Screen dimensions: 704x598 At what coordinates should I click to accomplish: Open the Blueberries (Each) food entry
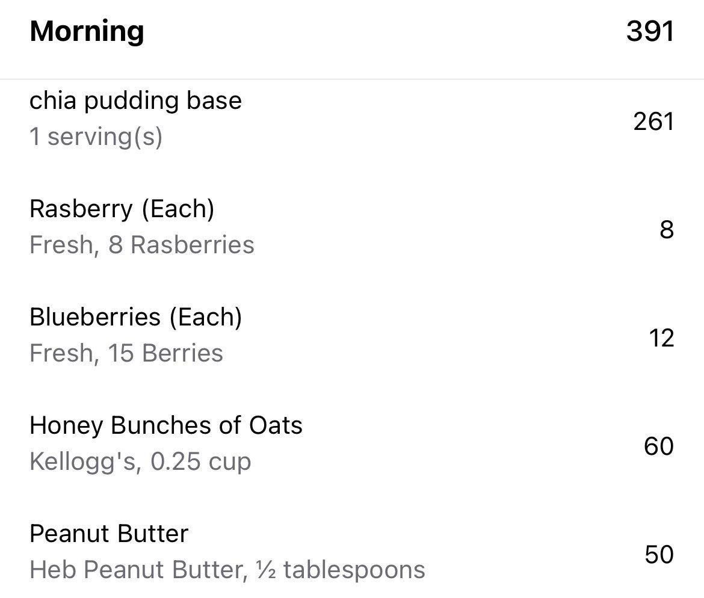[x=135, y=317]
